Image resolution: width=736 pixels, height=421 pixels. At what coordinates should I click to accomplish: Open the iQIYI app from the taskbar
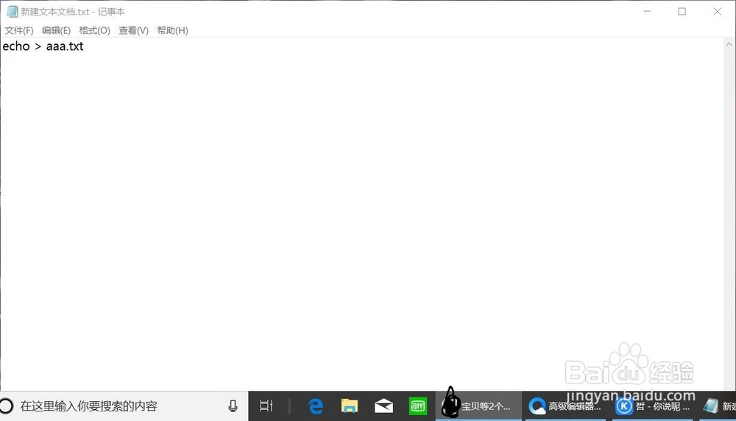pyautogui.click(x=418, y=406)
